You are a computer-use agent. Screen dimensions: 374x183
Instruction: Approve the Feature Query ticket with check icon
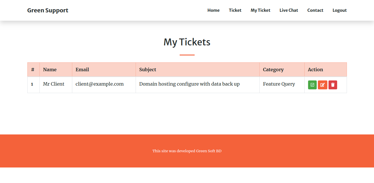pyautogui.click(x=312, y=85)
